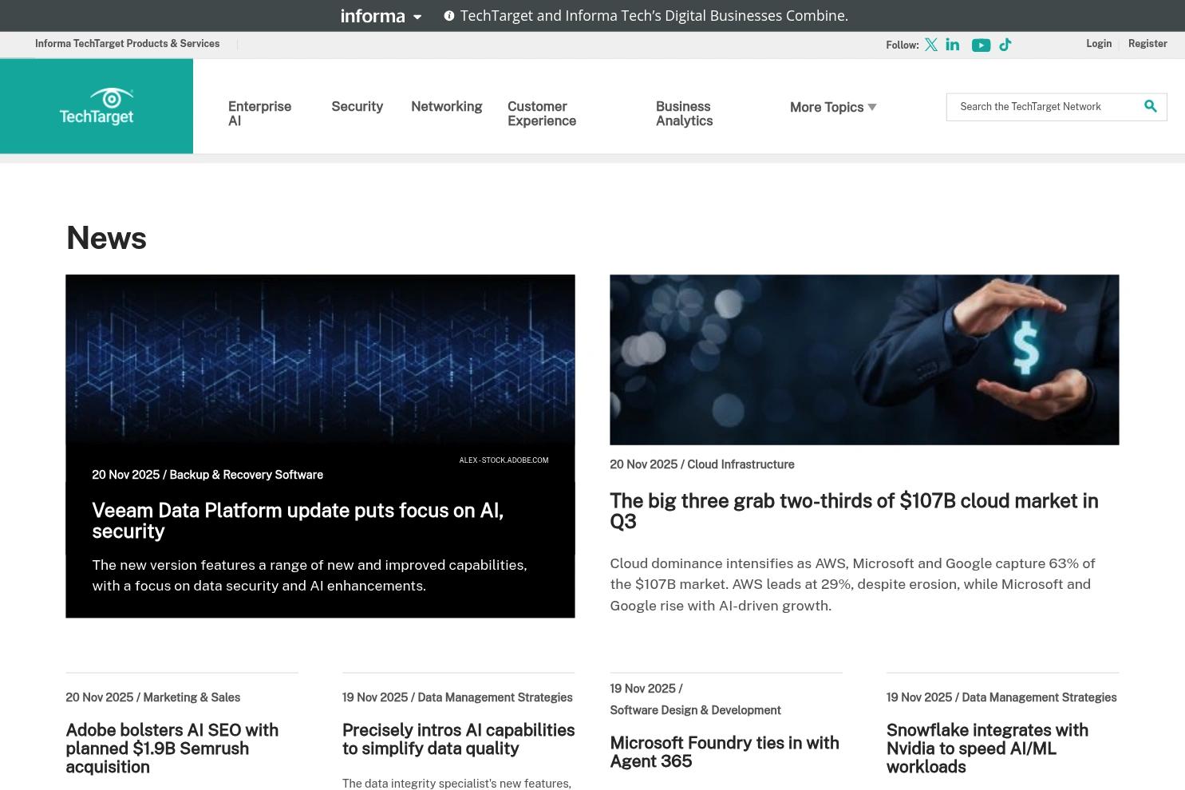Open Data Management Strategies above the Precisely article

tap(495, 697)
